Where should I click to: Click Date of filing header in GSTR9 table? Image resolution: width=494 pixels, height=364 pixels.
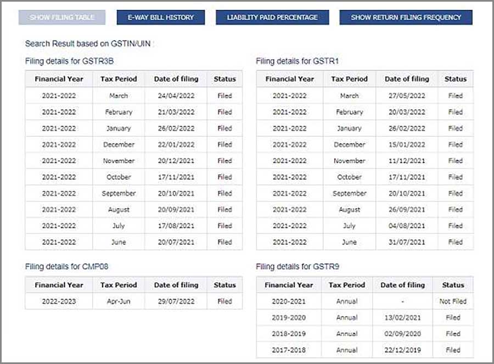(403, 285)
